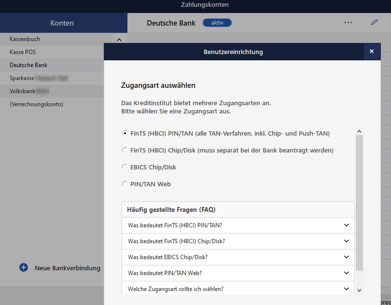Expand FAQ 'Was bedeutet FinTS (HBCI) Chip/Disk?'

click(238, 241)
